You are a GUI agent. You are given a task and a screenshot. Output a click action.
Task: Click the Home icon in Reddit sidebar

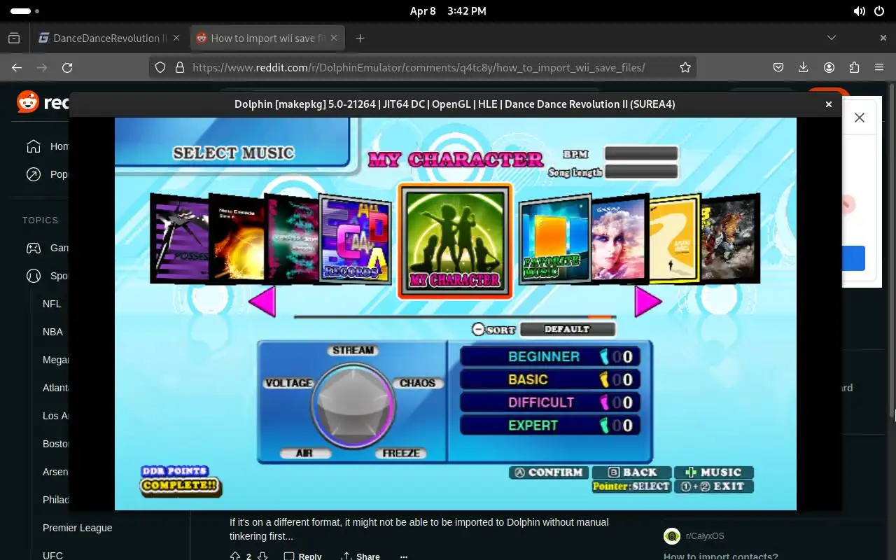click(x=33, y=146)
